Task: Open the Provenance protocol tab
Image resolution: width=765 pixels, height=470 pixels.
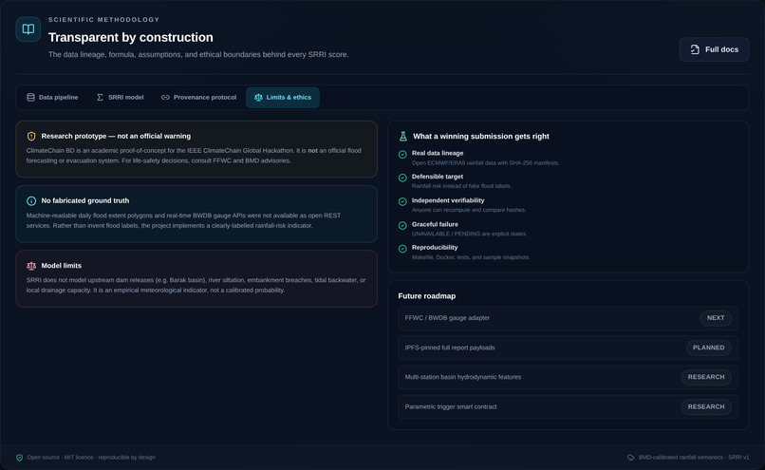Action: tap(198, 97)
